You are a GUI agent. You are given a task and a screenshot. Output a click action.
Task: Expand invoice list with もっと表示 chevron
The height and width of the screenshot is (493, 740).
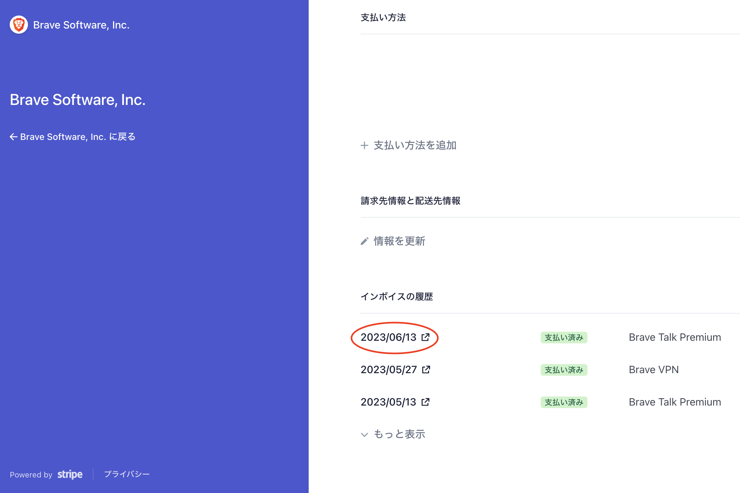click(x=364, y=435)
